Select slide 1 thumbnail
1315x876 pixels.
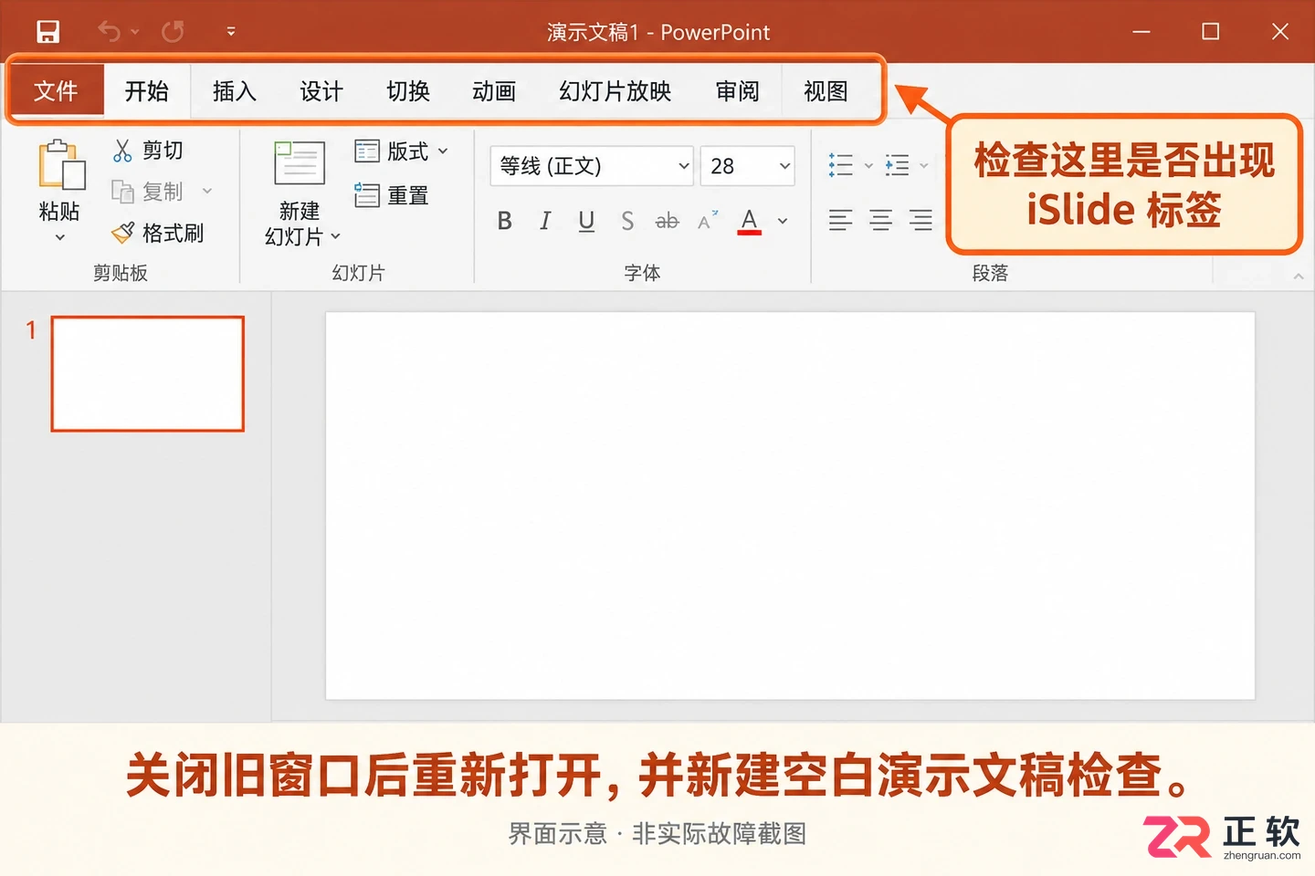[x=148, y=373]
